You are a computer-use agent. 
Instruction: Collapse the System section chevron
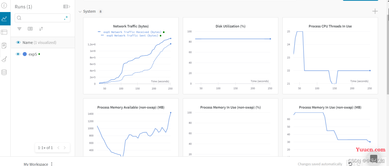80,12
